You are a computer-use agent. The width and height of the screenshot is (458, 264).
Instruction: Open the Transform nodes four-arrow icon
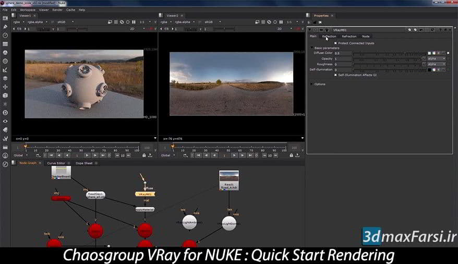click(x=5, y=87)
